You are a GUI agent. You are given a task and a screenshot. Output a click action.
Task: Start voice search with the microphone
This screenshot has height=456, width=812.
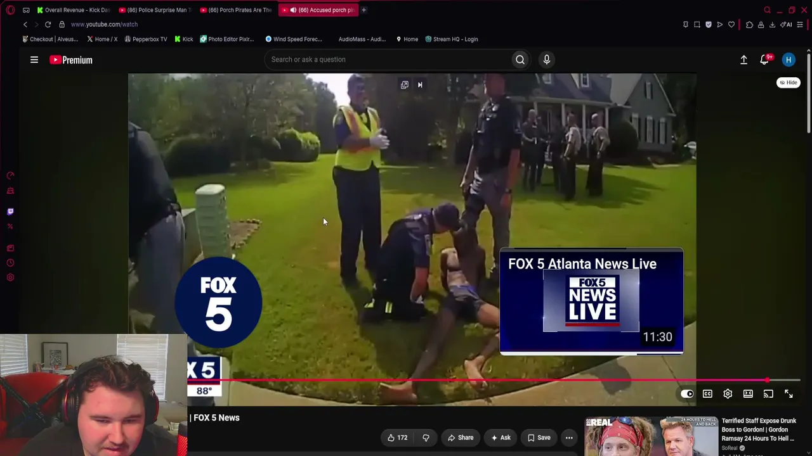click(547, 60)
